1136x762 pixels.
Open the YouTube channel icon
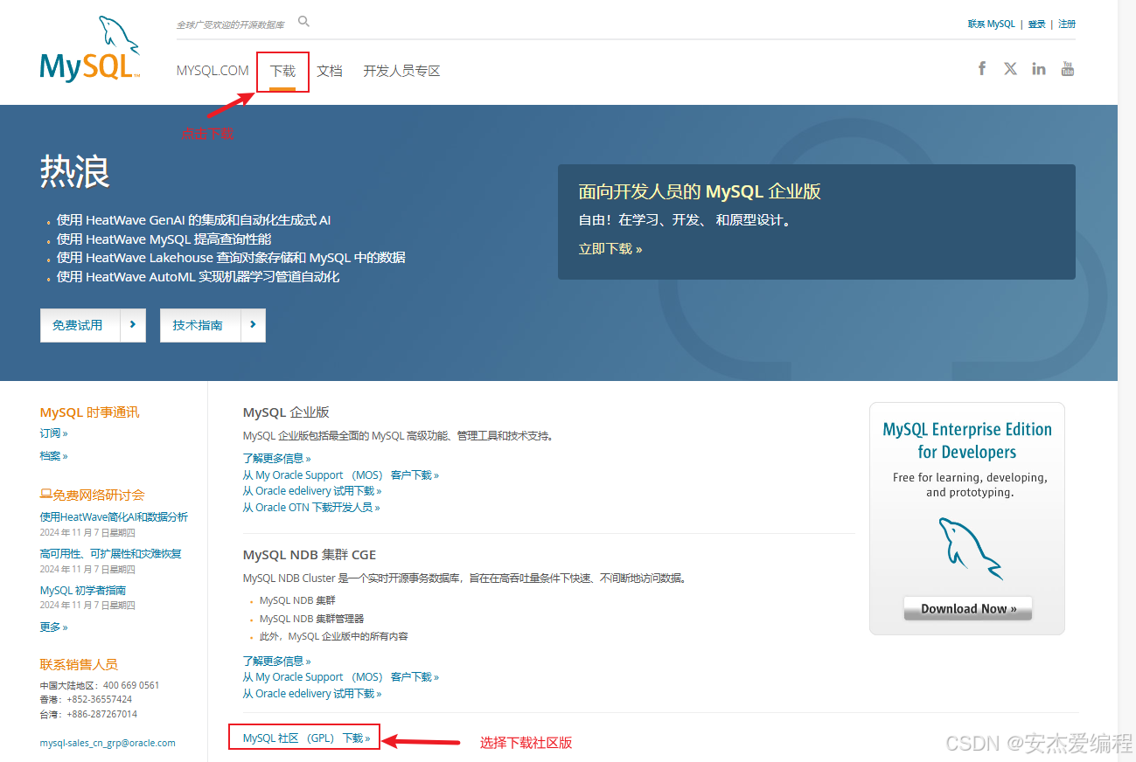click(1067, 67)
